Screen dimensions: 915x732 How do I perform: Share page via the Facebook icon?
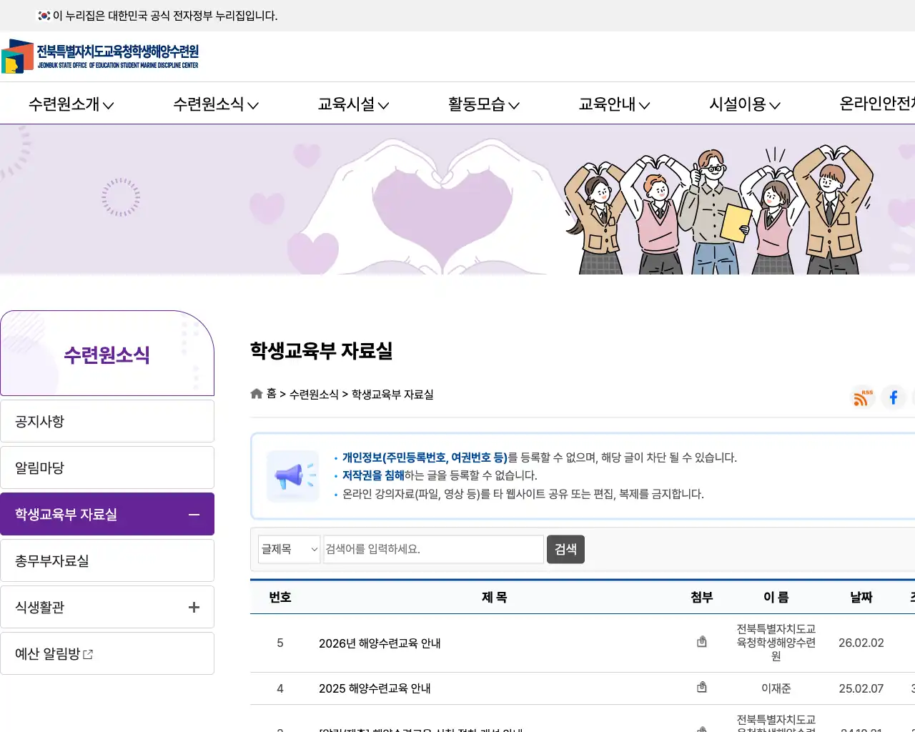click(894, 398)
